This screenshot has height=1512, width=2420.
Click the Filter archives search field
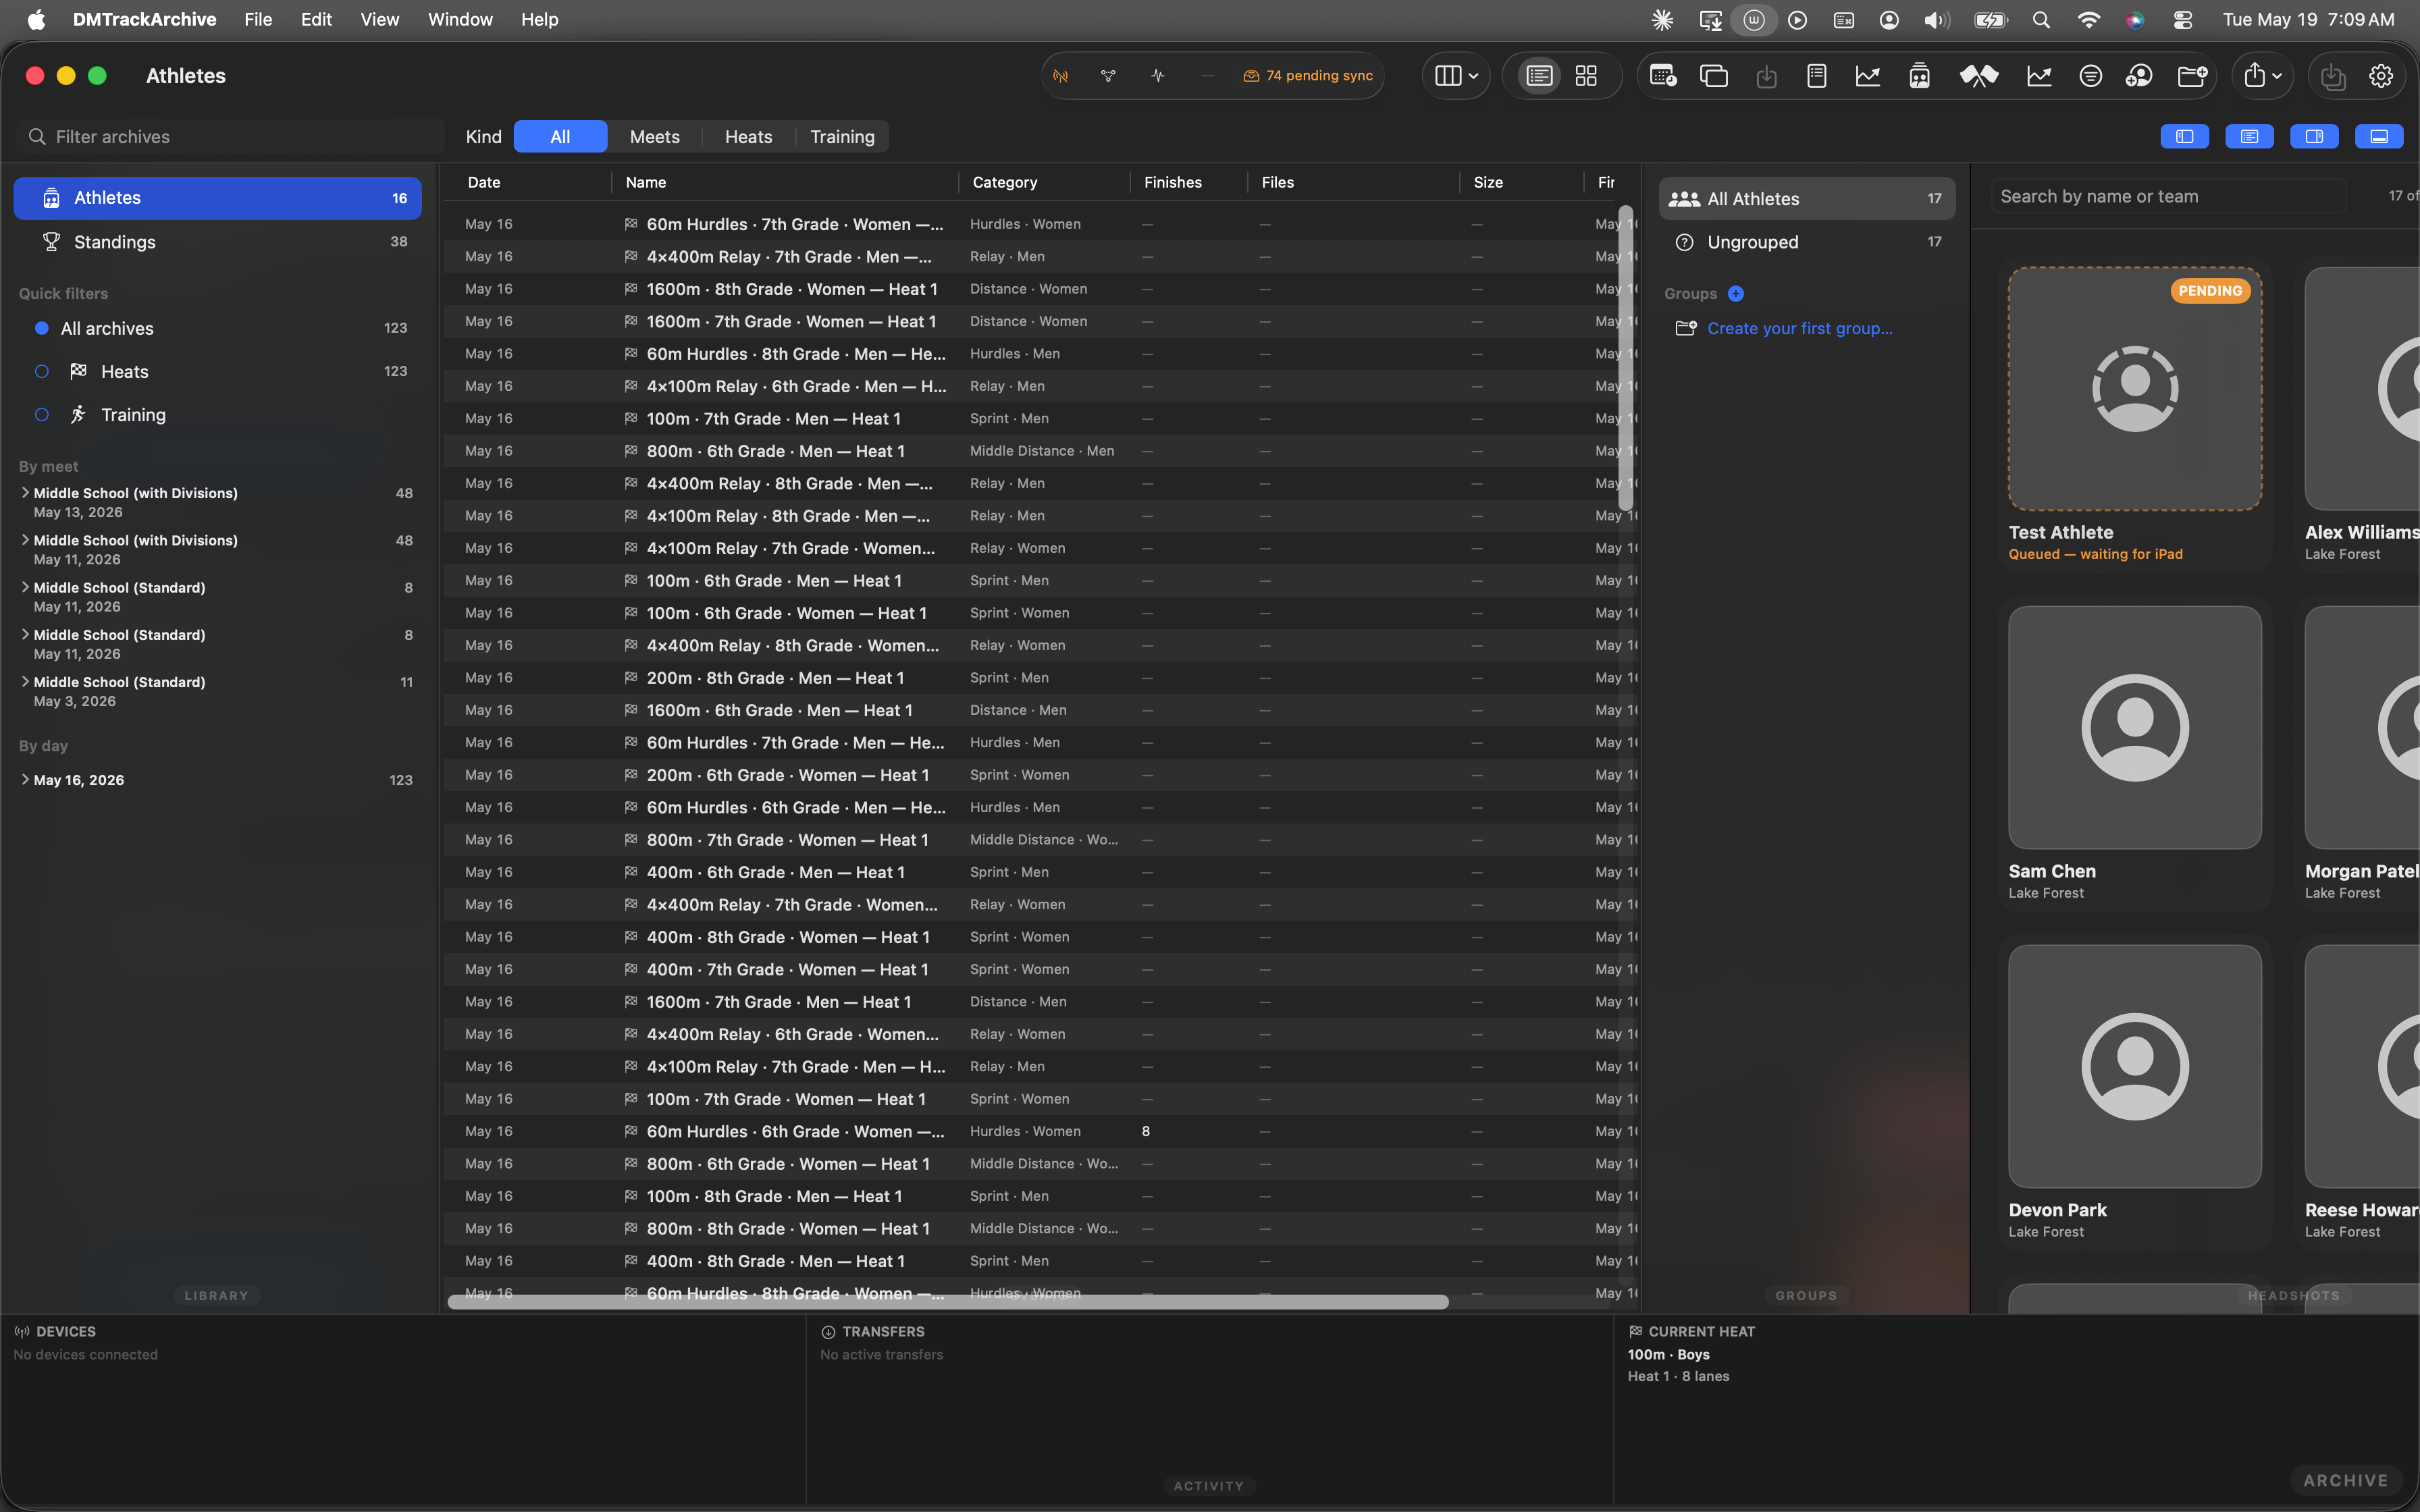click(230, 137)
